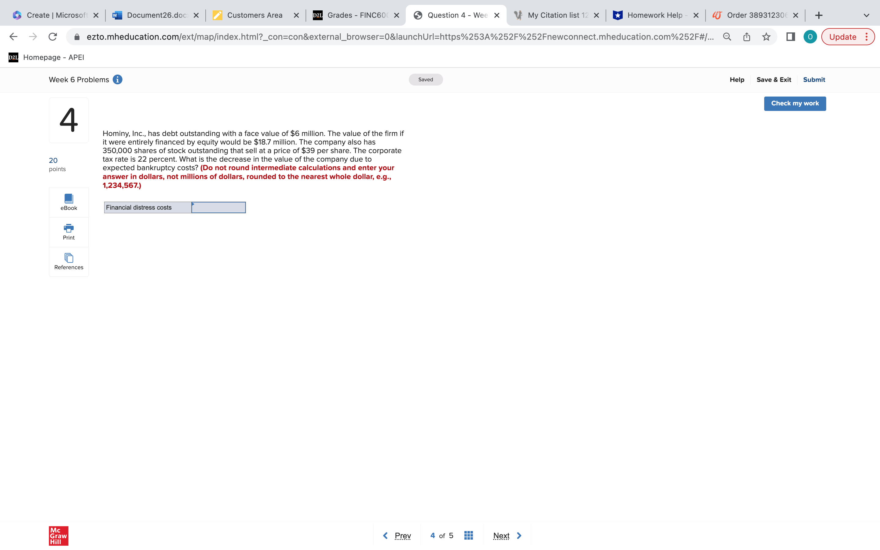This screenshot has height=550, width=880.
Task: Submit the assignment
Action: pyautogui.click(x=814, y=79)
